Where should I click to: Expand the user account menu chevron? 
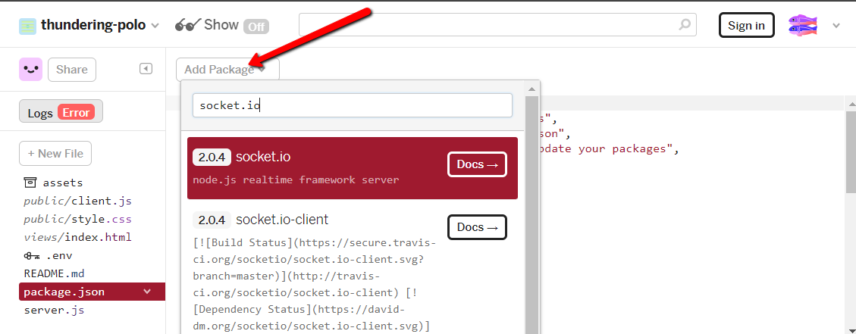point(836,26)
